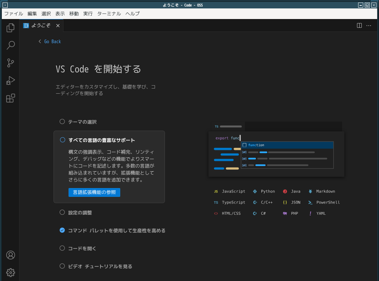Select the コードを開く step circle
Viewport: 379px width, 281px height.
(x=62, y=248)
